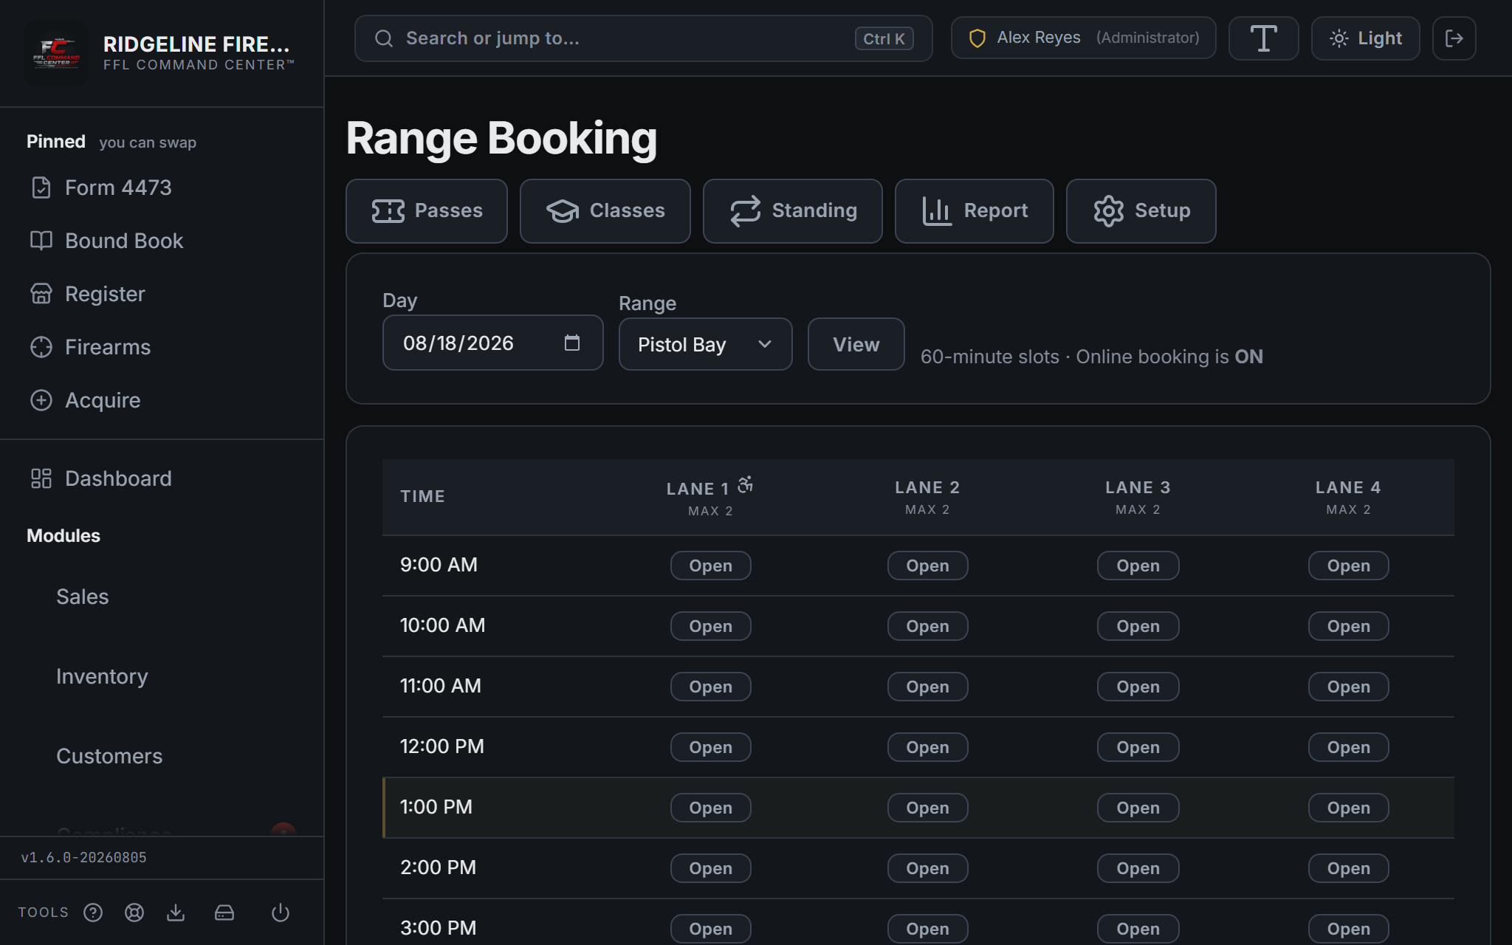Open the Setup tab
Viewport: 1512px width, 945px height.
click(x=1141, y=211)
